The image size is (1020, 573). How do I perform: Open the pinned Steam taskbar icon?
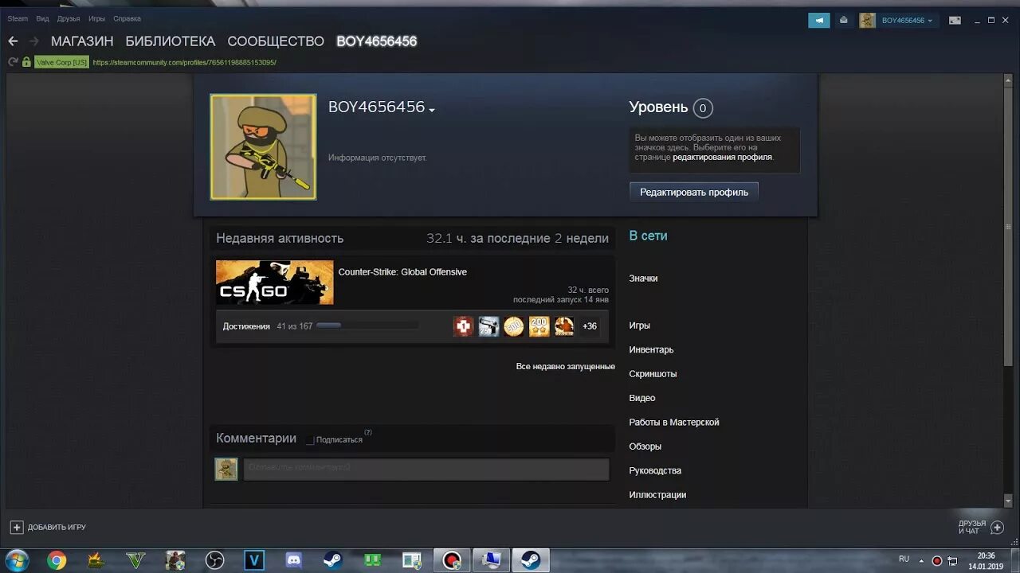pyautogui.click(x=333, y=560)
